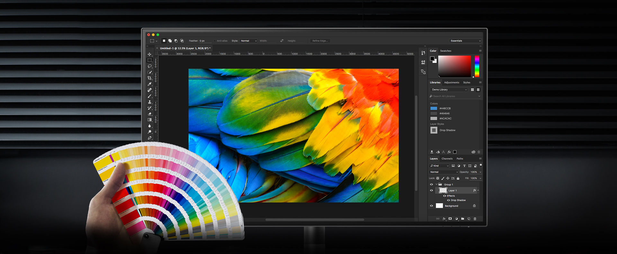The image size is (617, 254).
Task: Click the Refine Edge button
Action: point(320,41)
